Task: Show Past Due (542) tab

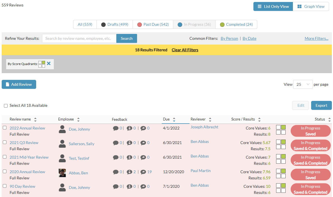Action: pyautogui.click(x=153, y=24)
